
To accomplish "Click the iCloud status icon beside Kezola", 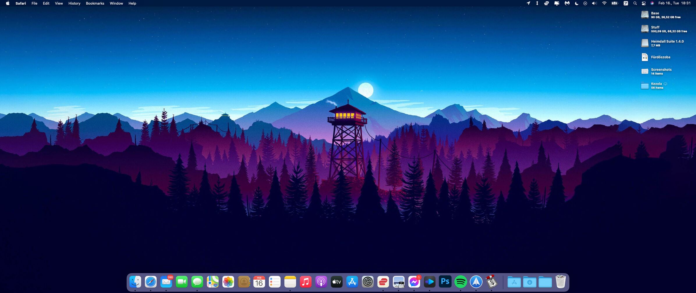I will 665,84.
